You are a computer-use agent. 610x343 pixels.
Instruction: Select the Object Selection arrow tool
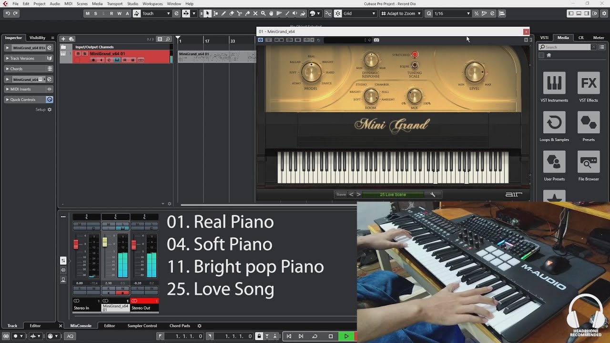click(x=207, y=13)
